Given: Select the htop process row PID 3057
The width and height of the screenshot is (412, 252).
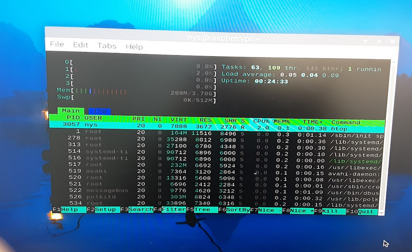Looking at the screenshot, I should coord(217,126).
